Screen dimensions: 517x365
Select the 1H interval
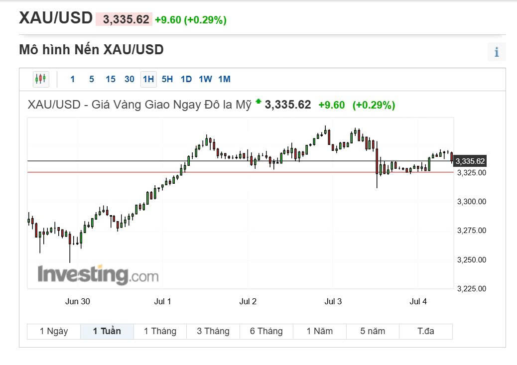tap(148, 79)
